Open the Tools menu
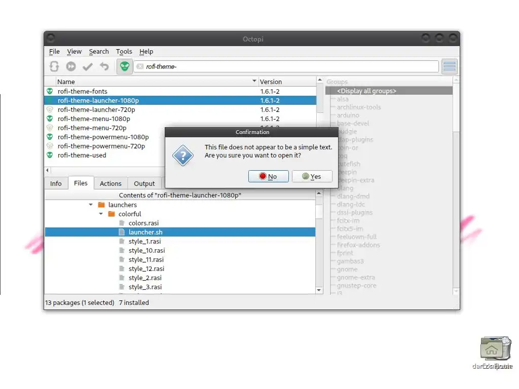The height and width of the screenshot is (389, 519). click(x=124, y=51)
